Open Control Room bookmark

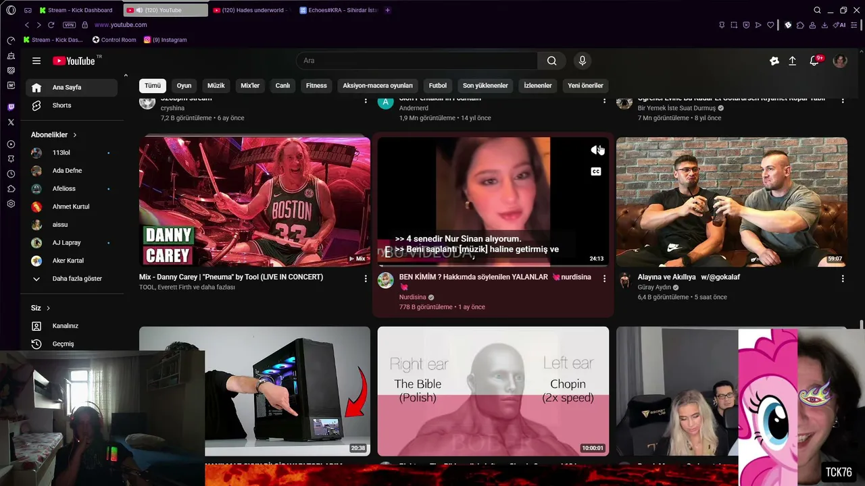(114, 40)
